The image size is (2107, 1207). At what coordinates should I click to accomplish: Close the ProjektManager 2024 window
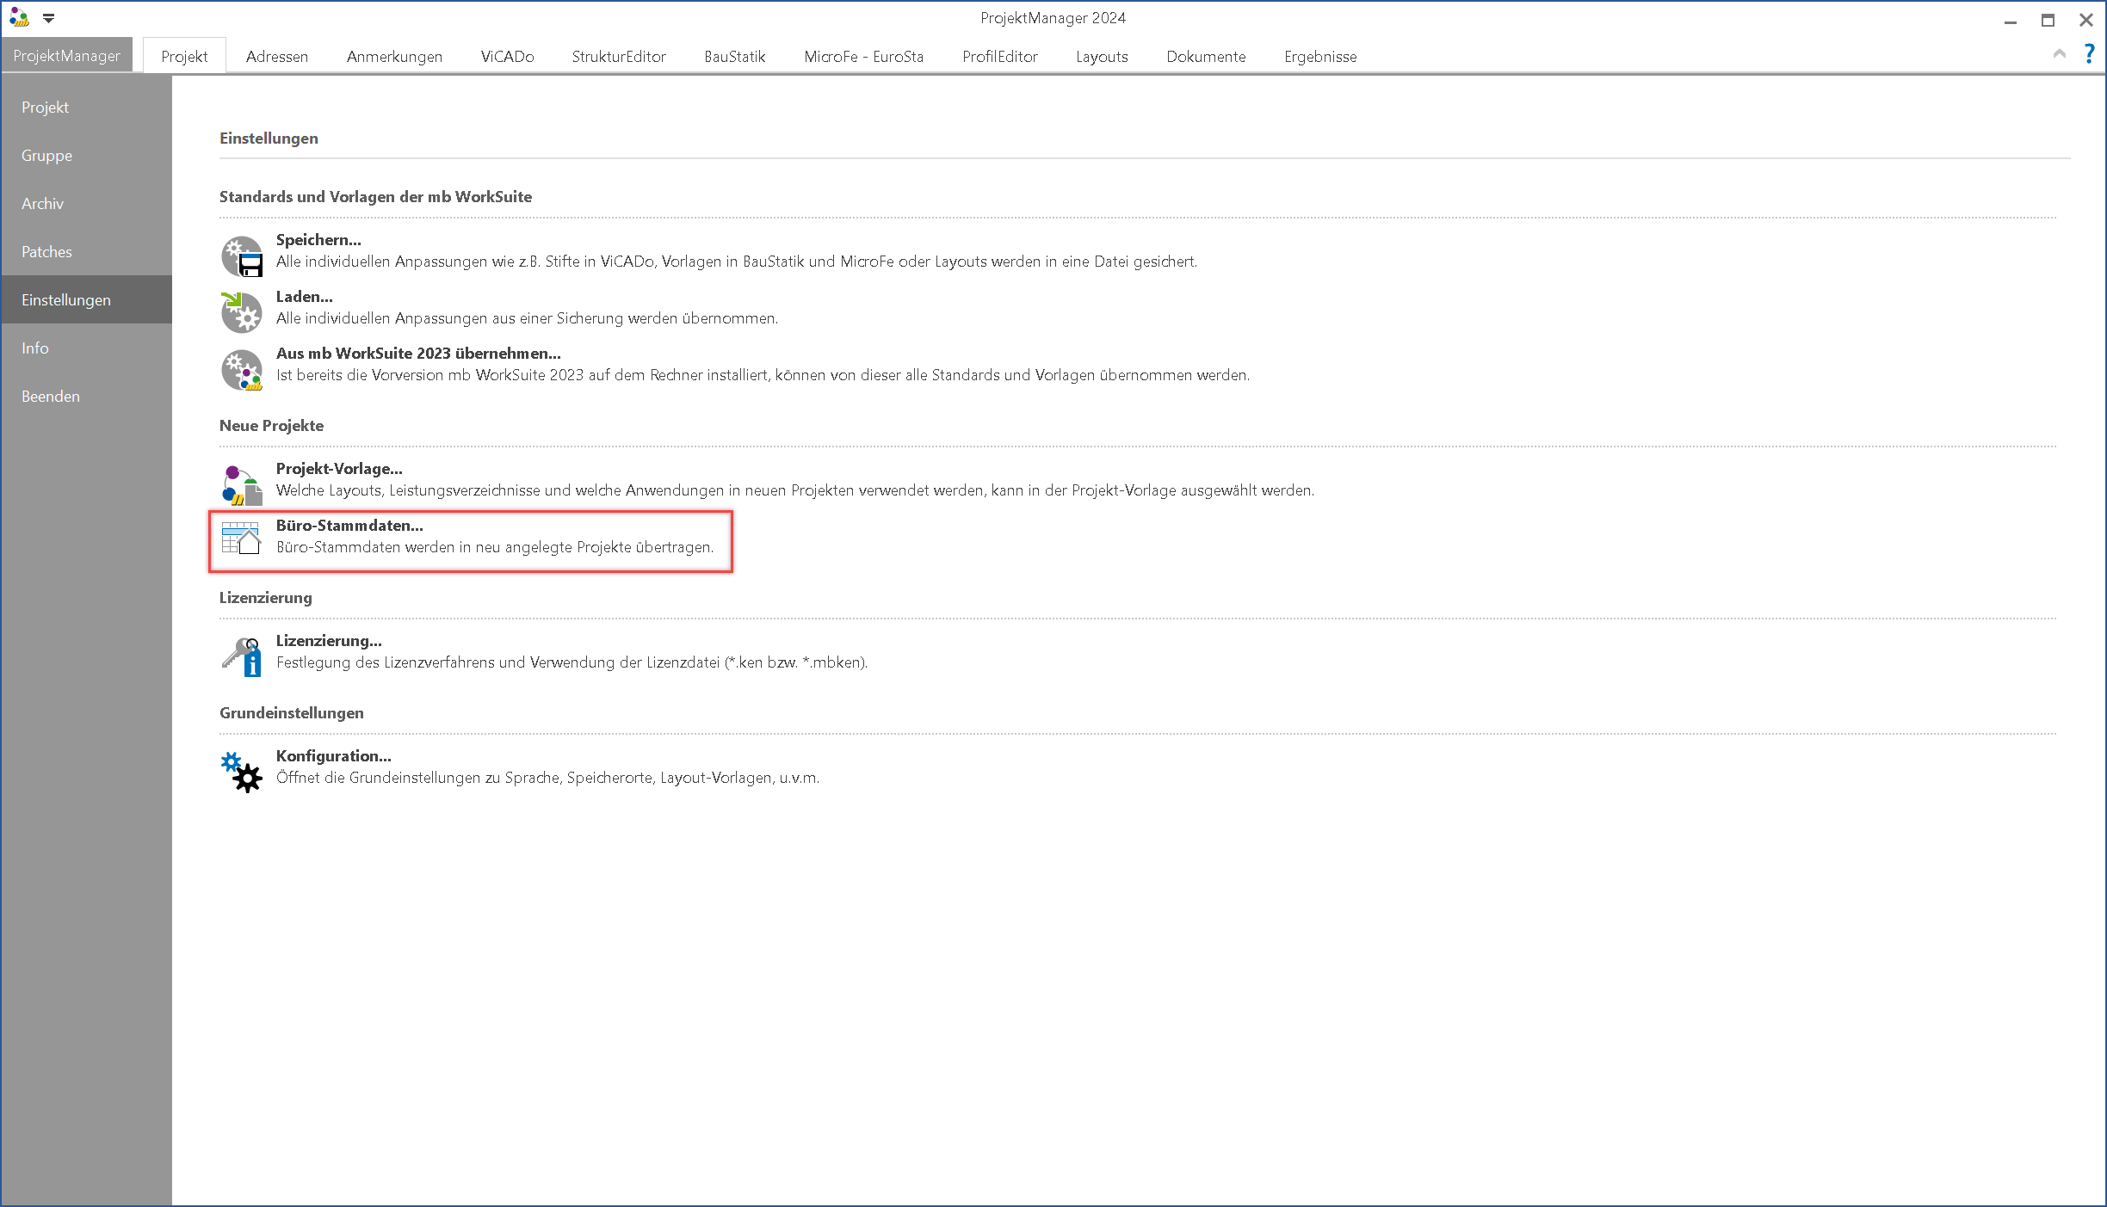pyautogui.click(x=2085, y=20)
